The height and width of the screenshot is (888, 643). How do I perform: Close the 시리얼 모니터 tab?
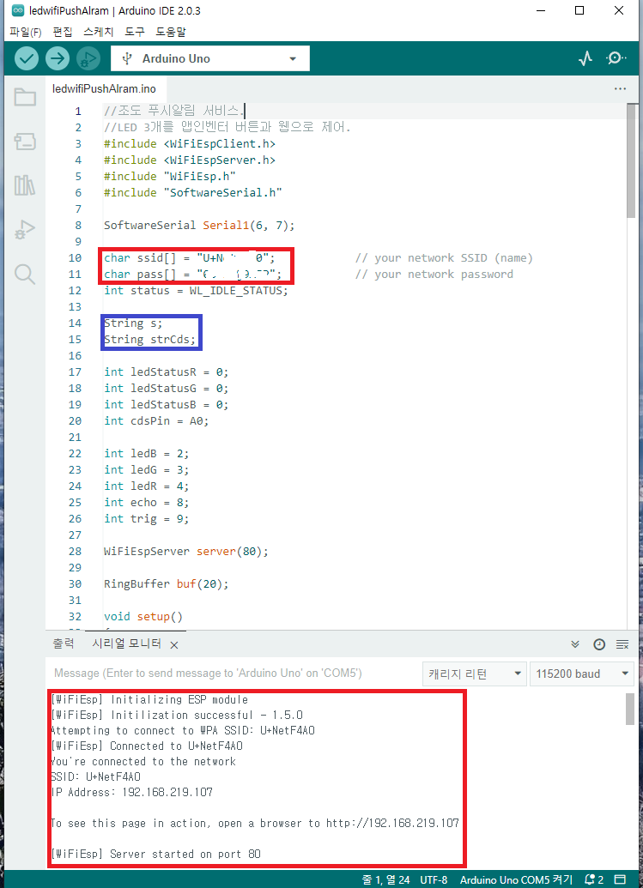click(x=174, y=645)
